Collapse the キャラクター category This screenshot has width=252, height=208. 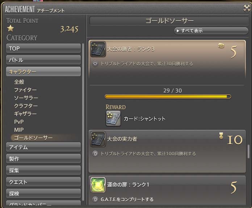[x=43, y=72]
